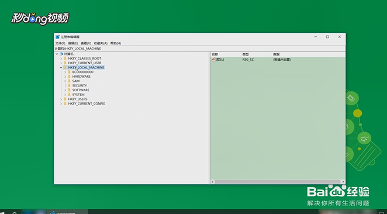Click the 计算机 computer icon

point(61,54)
